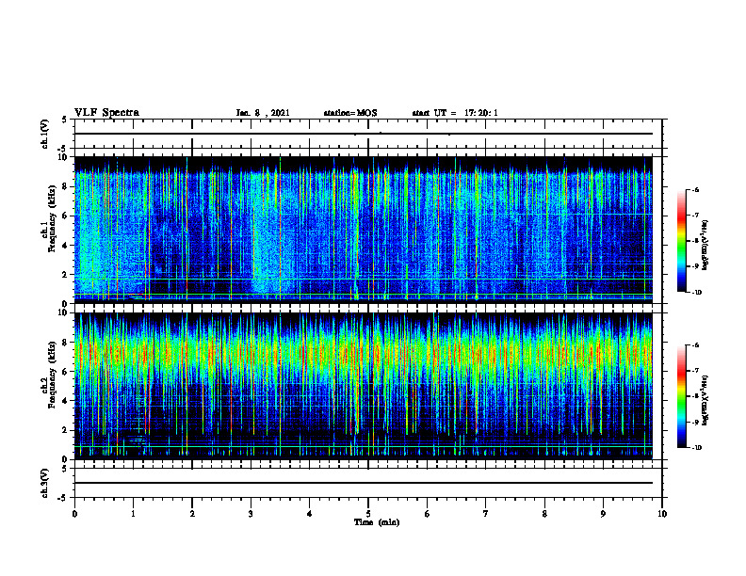Screen dimensions: 746x576
Task: Click ch.2 frequency tick label "2"
Action: [x=66, y=430]
